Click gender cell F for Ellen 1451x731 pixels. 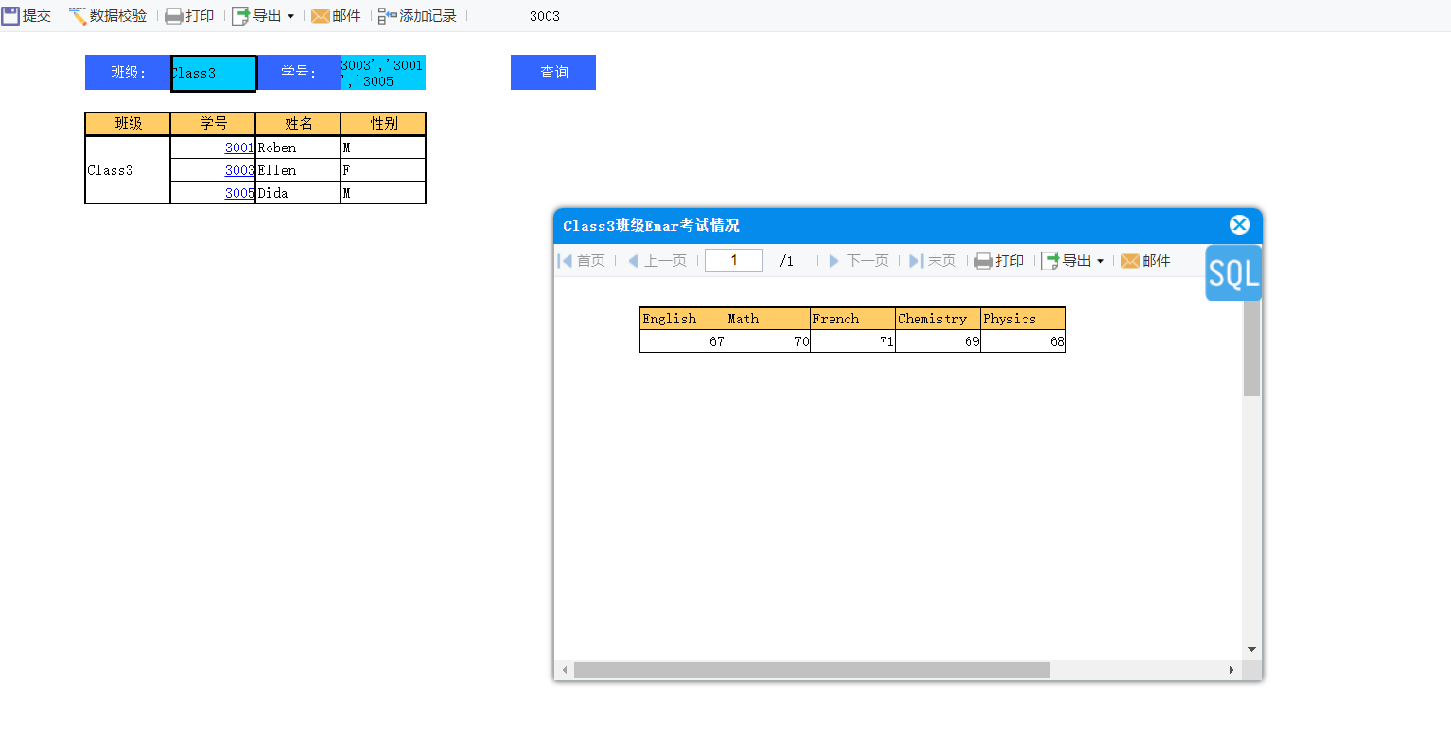(383, 170)
